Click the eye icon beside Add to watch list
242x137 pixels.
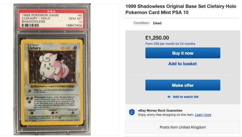[x=169, y=97]
